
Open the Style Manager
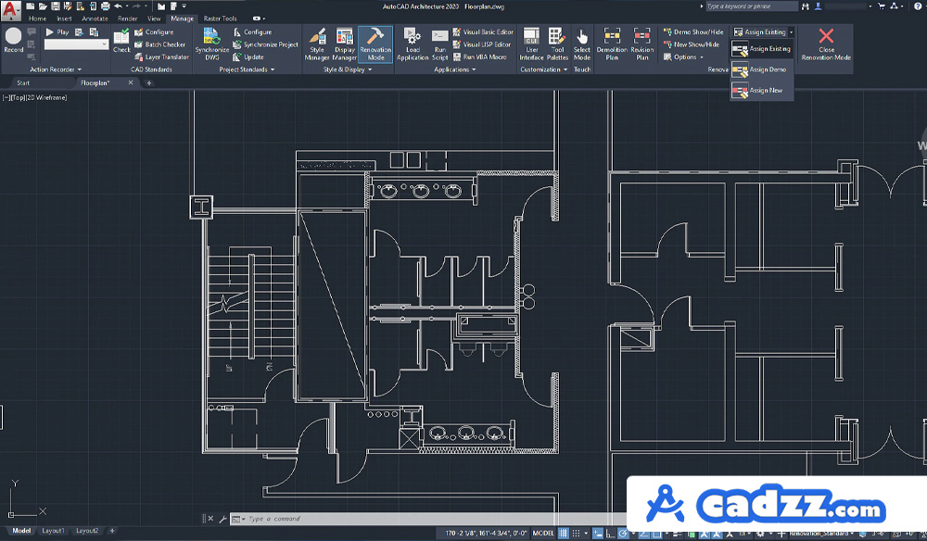[x=317, y=44]
